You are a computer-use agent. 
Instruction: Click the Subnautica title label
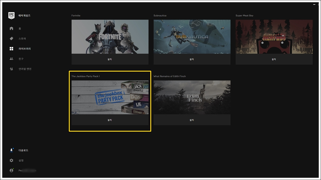(160, 15)
